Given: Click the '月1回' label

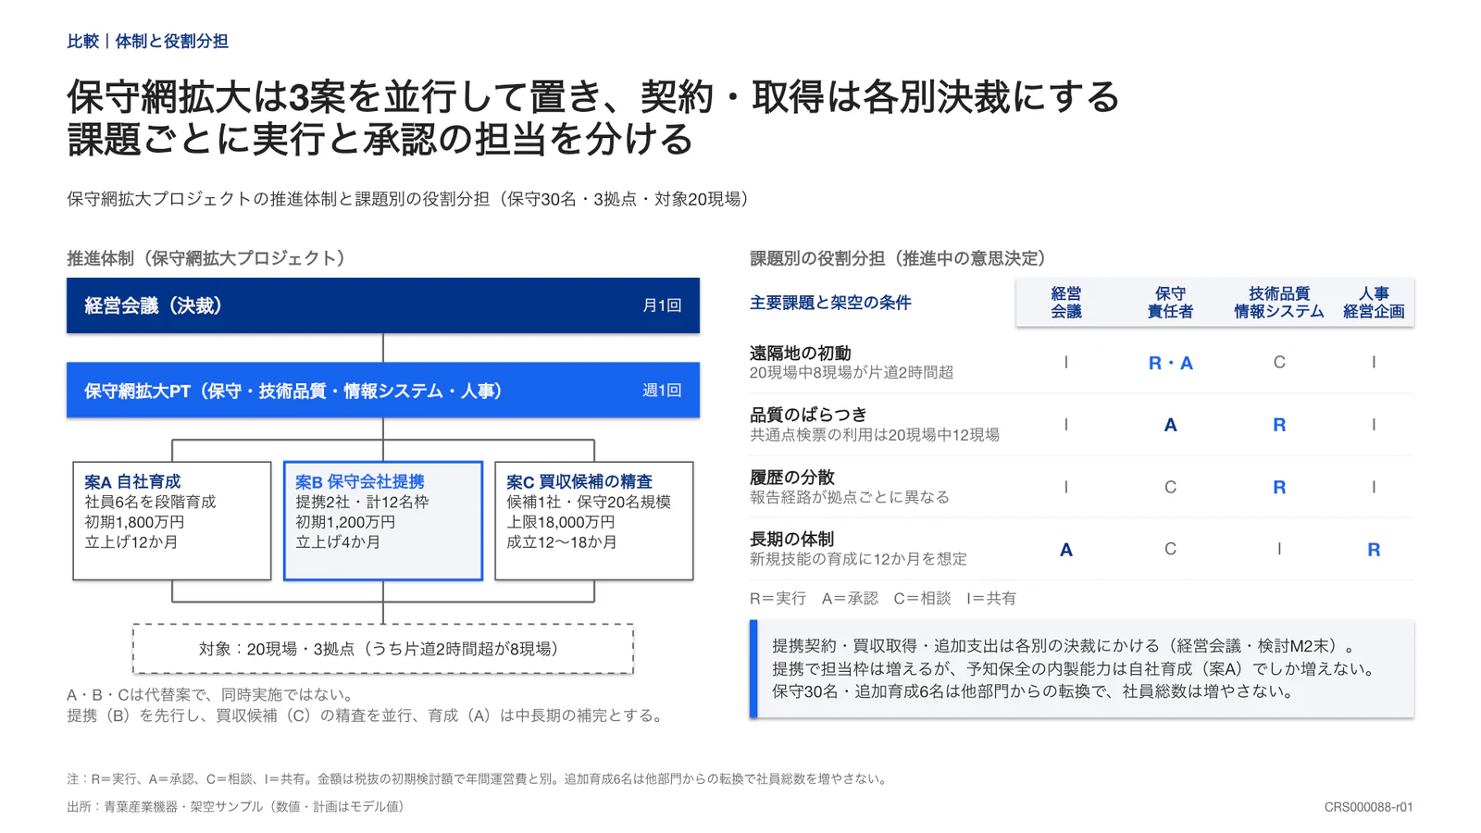Looking at the screenshot, I should (662, 305).
